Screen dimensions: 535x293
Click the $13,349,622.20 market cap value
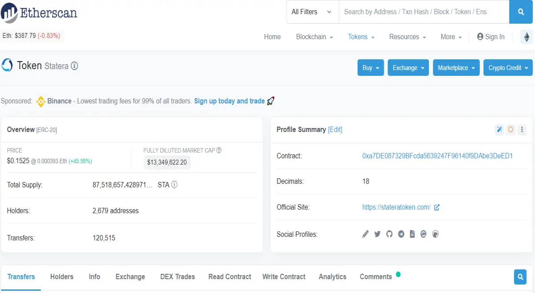click(x=167, y=162)
